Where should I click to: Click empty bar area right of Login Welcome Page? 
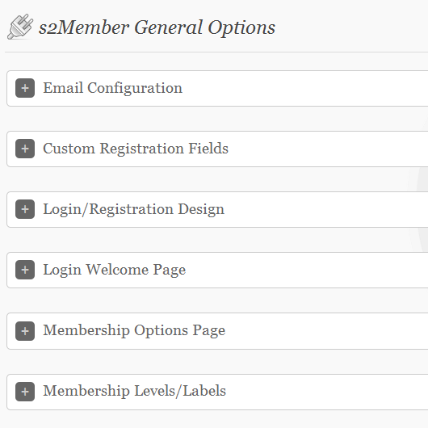tap(307, 270)
